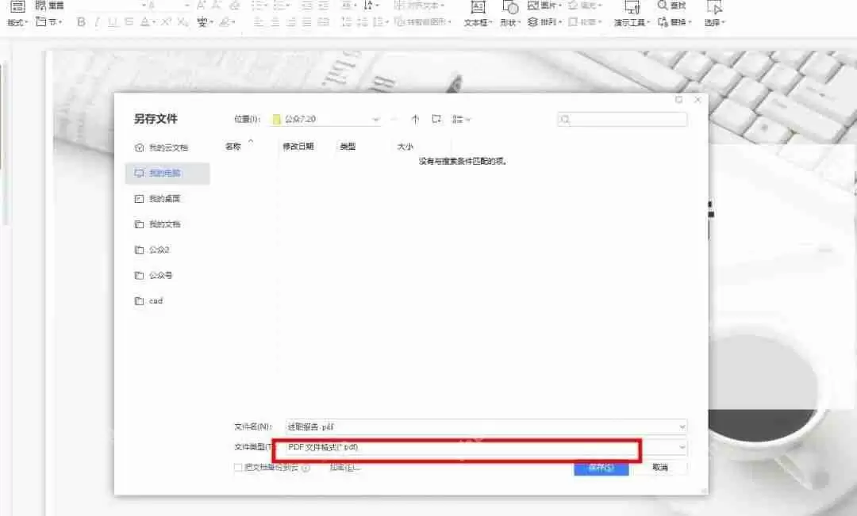Cancel the save dialog via 取消
The height and width of the screenshot is (516, 857).
coord(660,468)
